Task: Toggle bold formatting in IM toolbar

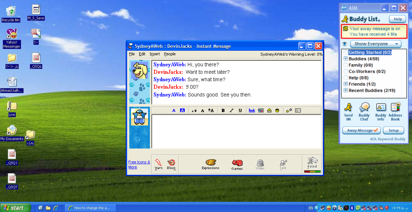Action: point(223,111)
